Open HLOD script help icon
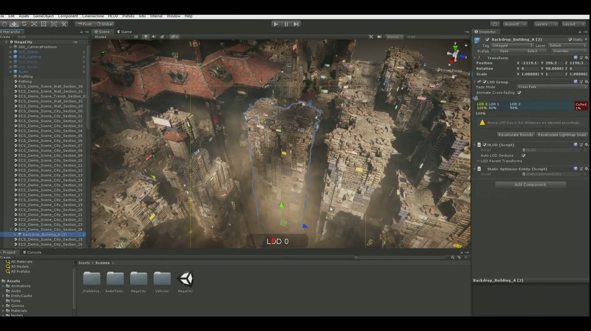 pyautogui.click(x=576, y=145)
